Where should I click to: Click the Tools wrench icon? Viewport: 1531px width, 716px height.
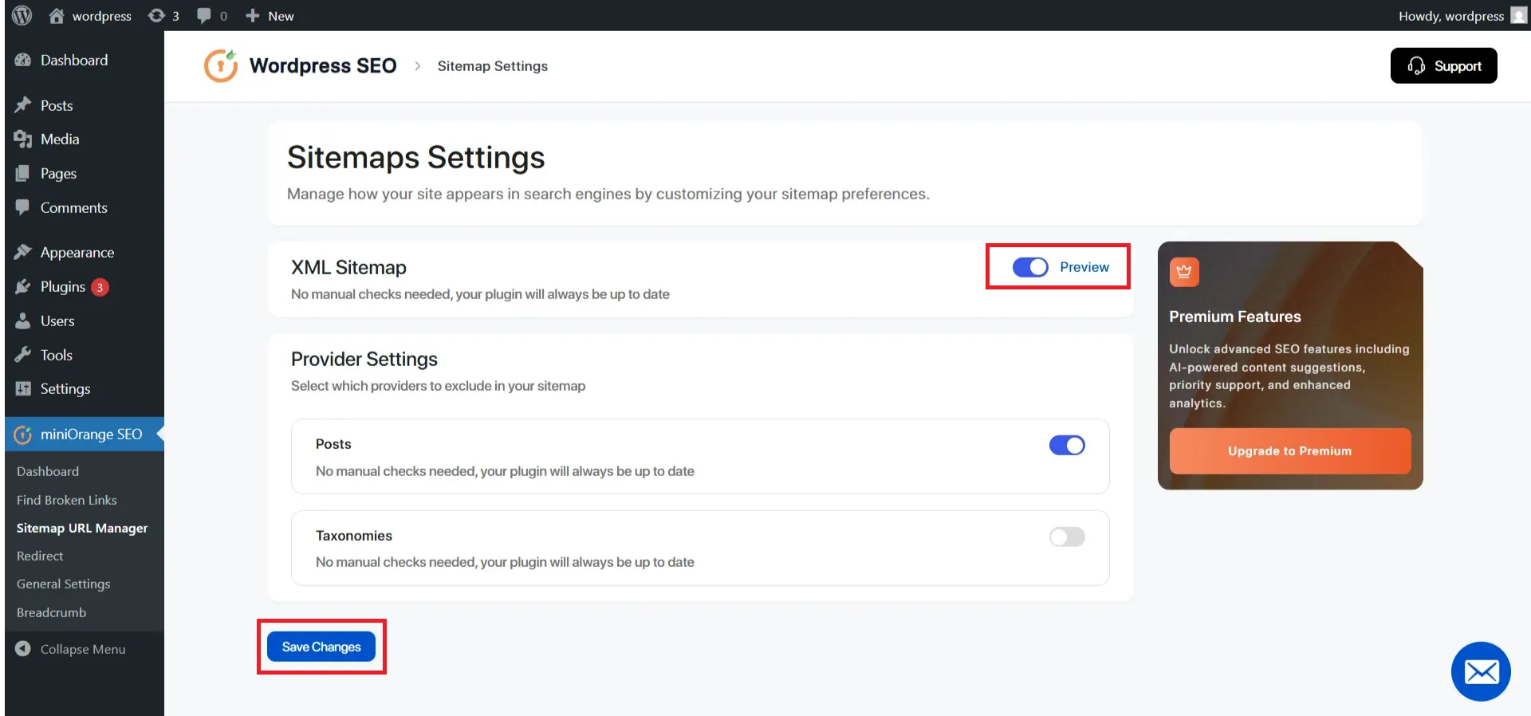click(x=23, y=355)
